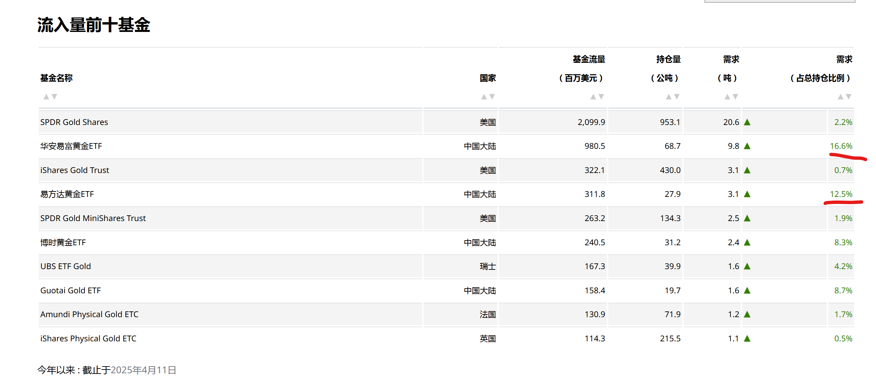
Task: Sort 持仓量 column ascending arrow
Action: point(668,97)
